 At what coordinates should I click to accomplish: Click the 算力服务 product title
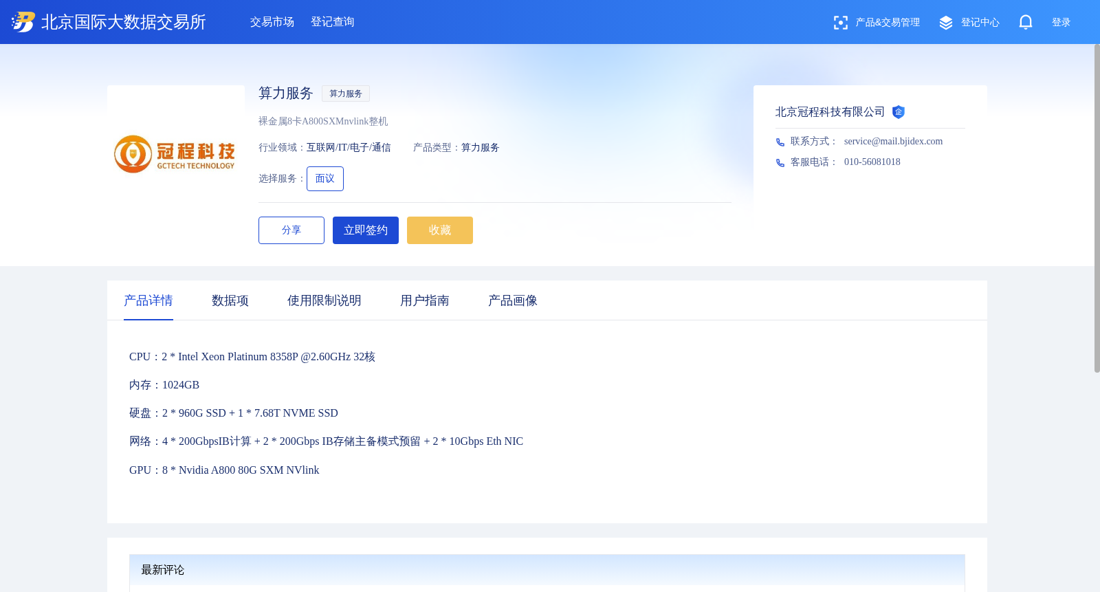point(286,94)
